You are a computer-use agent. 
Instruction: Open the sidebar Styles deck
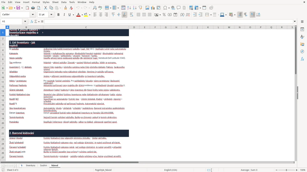click(x=302, y=37)
